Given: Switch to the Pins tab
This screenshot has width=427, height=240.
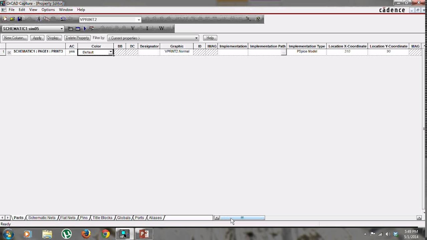Looking at the screenshot, I should tap(84, 218).
